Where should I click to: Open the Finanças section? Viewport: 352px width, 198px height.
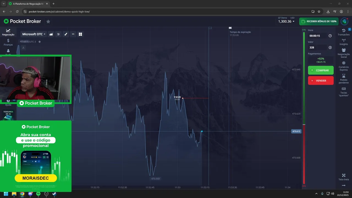click(x=8, y=42)
